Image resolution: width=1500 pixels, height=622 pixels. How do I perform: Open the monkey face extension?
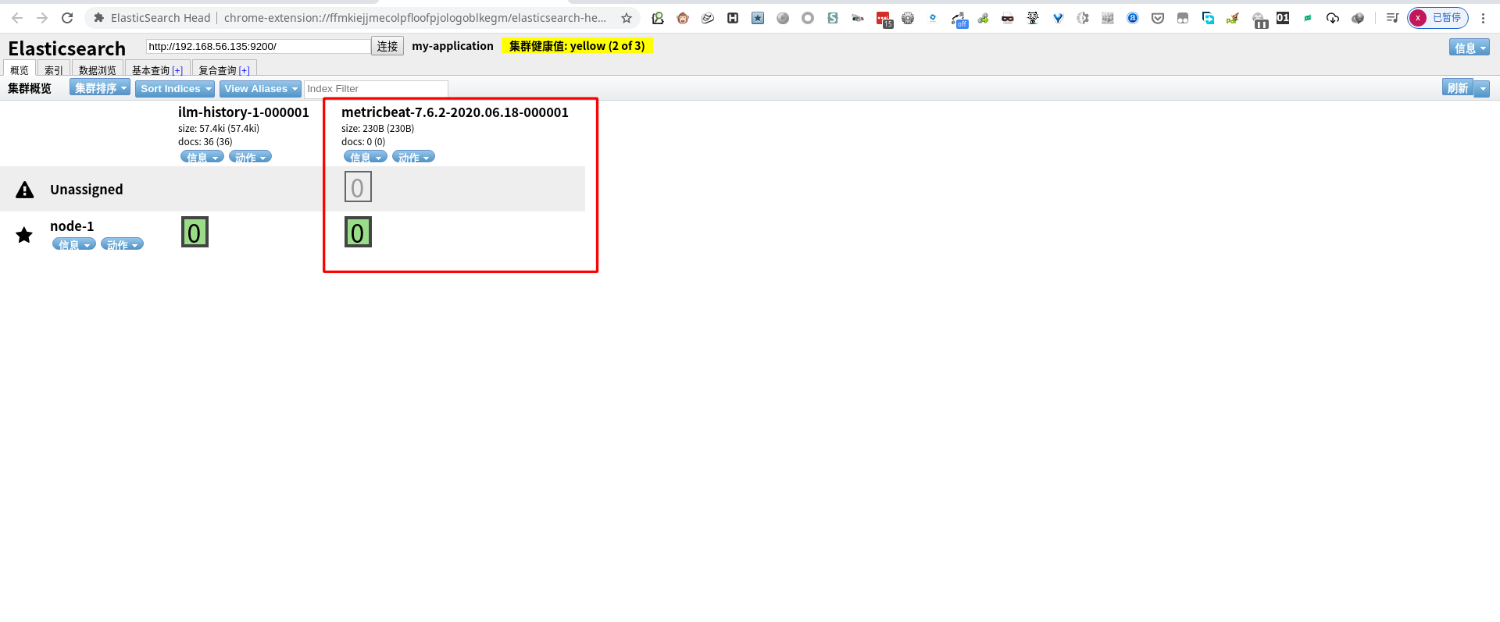pyautogui.click(x=683, y=18)
